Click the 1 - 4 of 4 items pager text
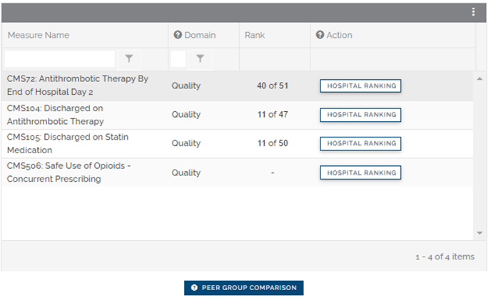This screenshot has width=491, height=300. pyautogui.click(x=445, y=257)
